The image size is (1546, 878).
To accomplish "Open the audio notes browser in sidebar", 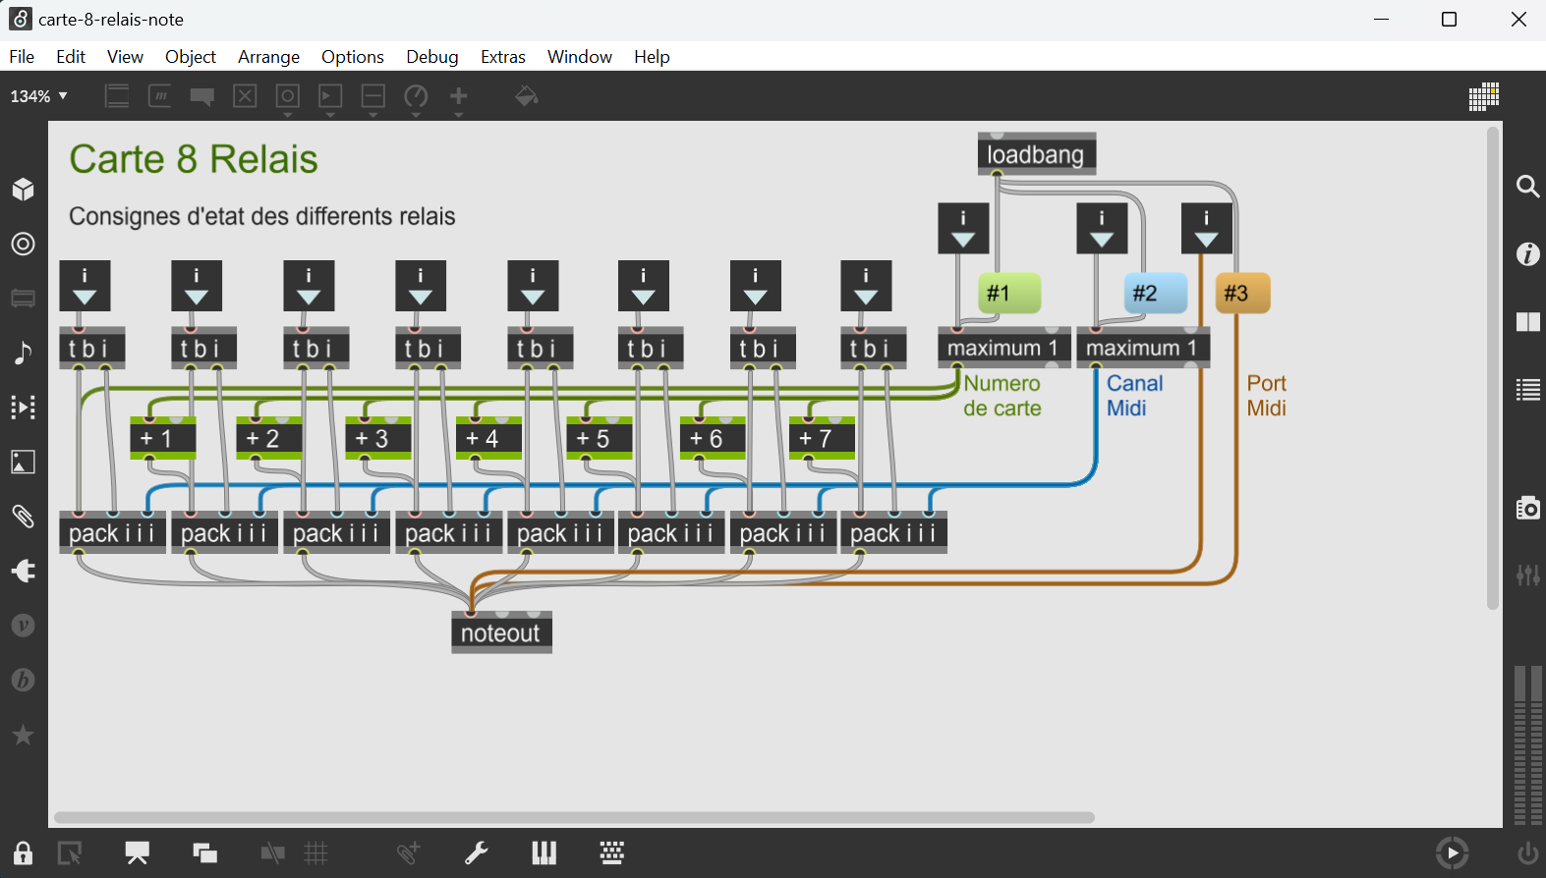I will click(x=24, y=353).
